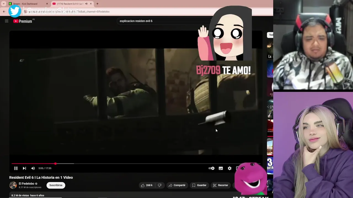Open the YouTube hamburger guide menu

(x=7, y=21)
